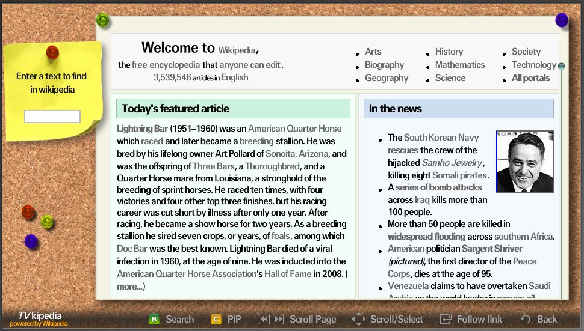
Task: Click the search field on the sticky note
Action: point(52,117)
